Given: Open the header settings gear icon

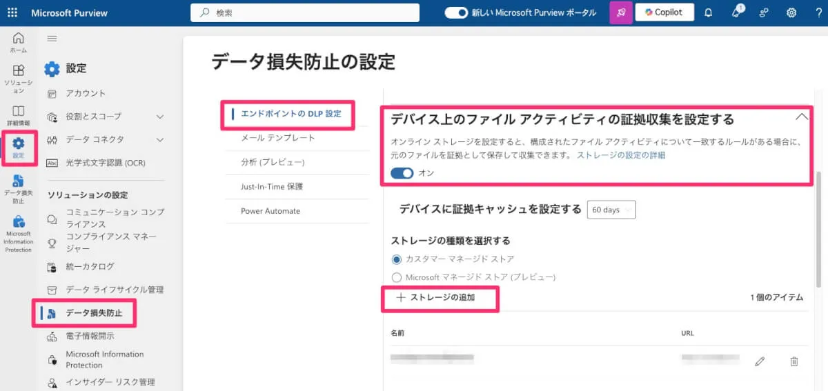Looking at the screenshot, I should coord(791,12).
